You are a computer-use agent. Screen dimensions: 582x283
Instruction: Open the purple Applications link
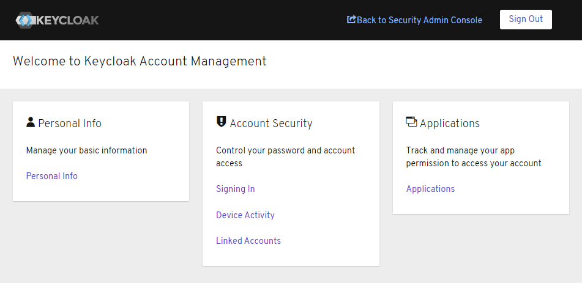430,189
